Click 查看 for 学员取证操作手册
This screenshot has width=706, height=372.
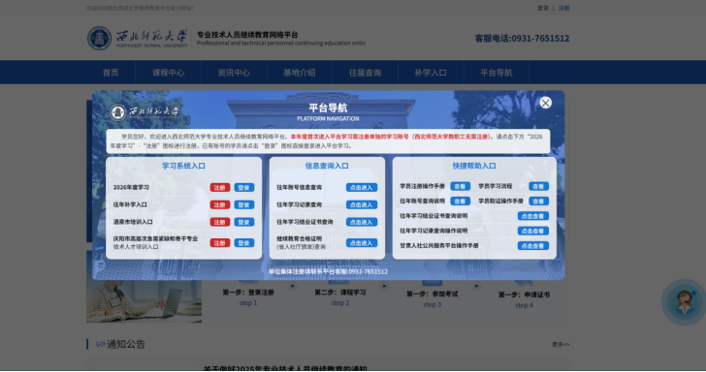click(538, 201)
